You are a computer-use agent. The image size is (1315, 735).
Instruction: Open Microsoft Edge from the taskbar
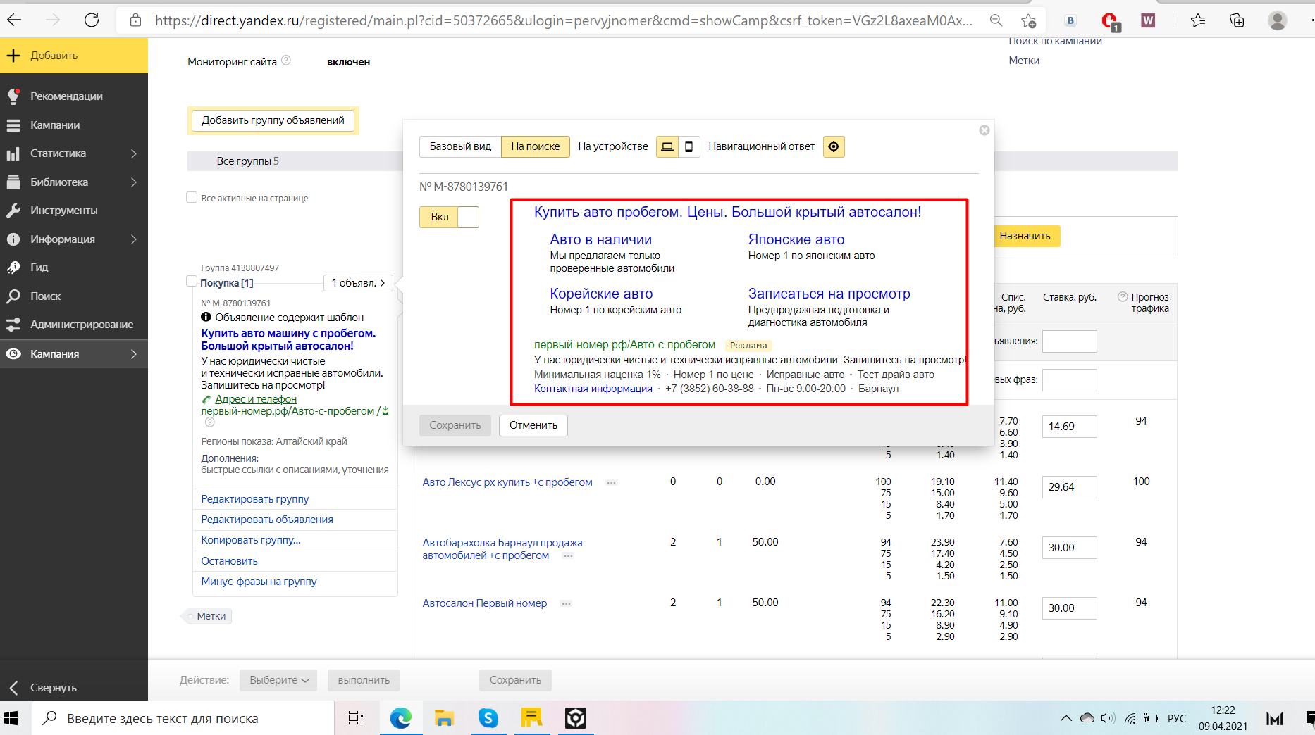[400, 718]
